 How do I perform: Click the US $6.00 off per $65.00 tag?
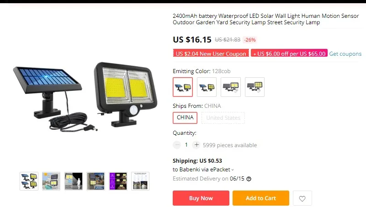(x=289, y=53)
